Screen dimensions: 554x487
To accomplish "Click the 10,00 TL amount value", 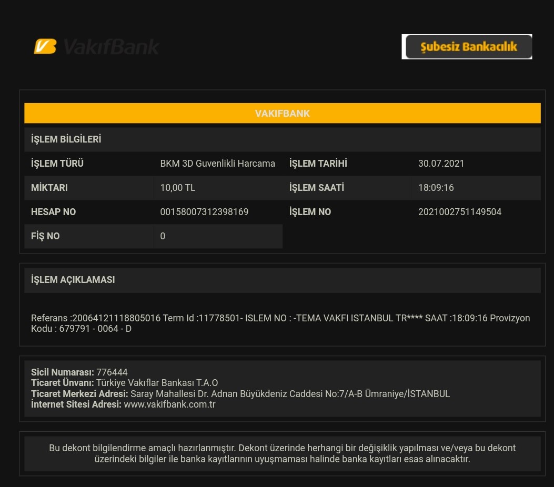I will point(177,188).
